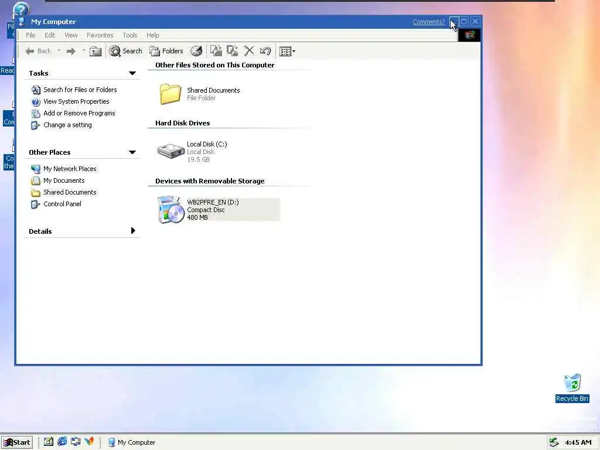Open My Network Places link
Screen dimensions: 600x450
(70, 169)
